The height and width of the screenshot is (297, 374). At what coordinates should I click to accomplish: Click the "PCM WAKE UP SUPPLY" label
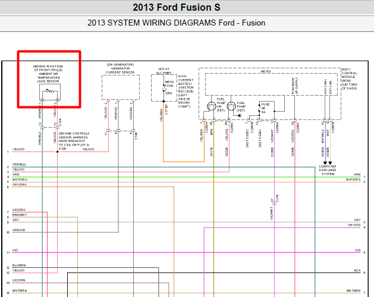click(295, 86)
